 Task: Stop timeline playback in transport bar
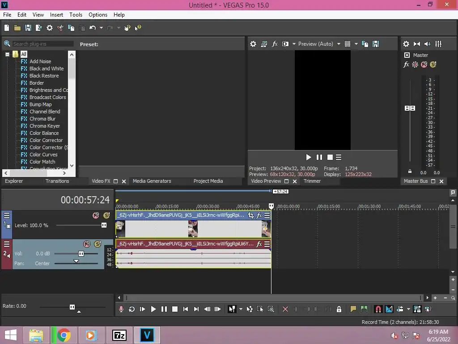coord(175,309)
